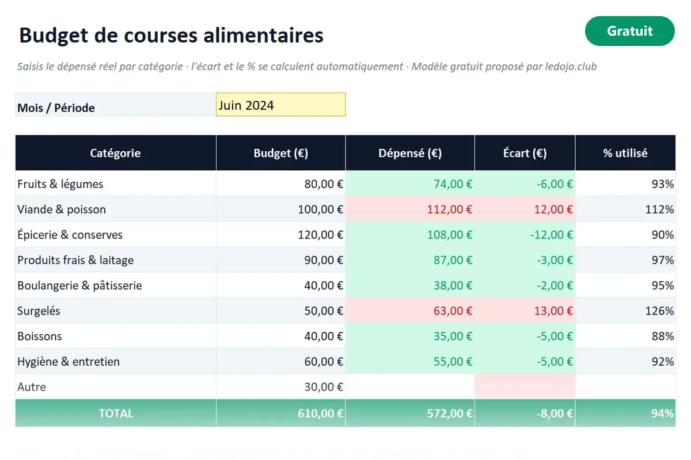Click the 13,00 € variance cell
This screenshot has height=460, width=691.
(x=525, y=310)
